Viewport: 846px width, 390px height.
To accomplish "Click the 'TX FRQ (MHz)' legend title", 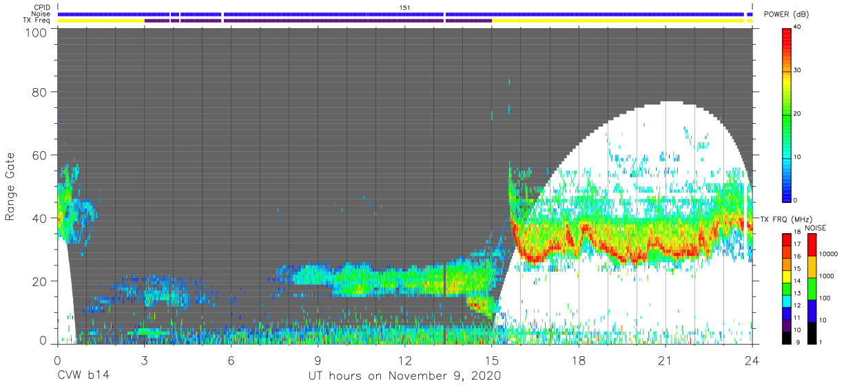I will click(x=785, y=219).
